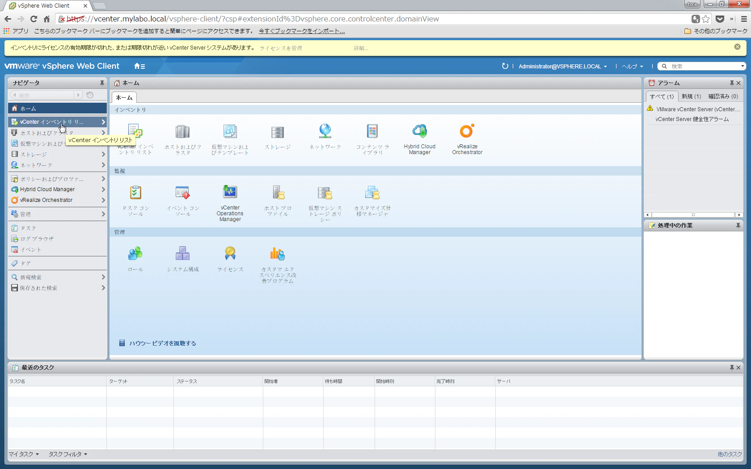Select Tasks in the navigator

click(x=57, y=228)
